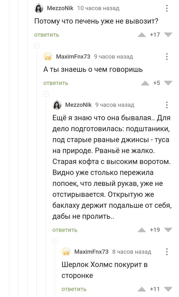The height and width of the screenshot is (297, 179).
Task: Collapse replies under MaximFnx73's +5 comment
Action: pos(46,94)
